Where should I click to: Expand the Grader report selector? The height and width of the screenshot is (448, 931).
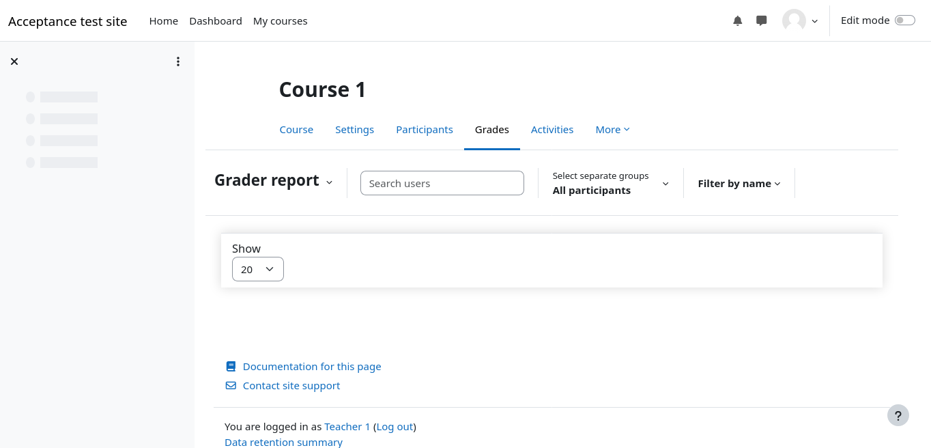click(274, 182)
